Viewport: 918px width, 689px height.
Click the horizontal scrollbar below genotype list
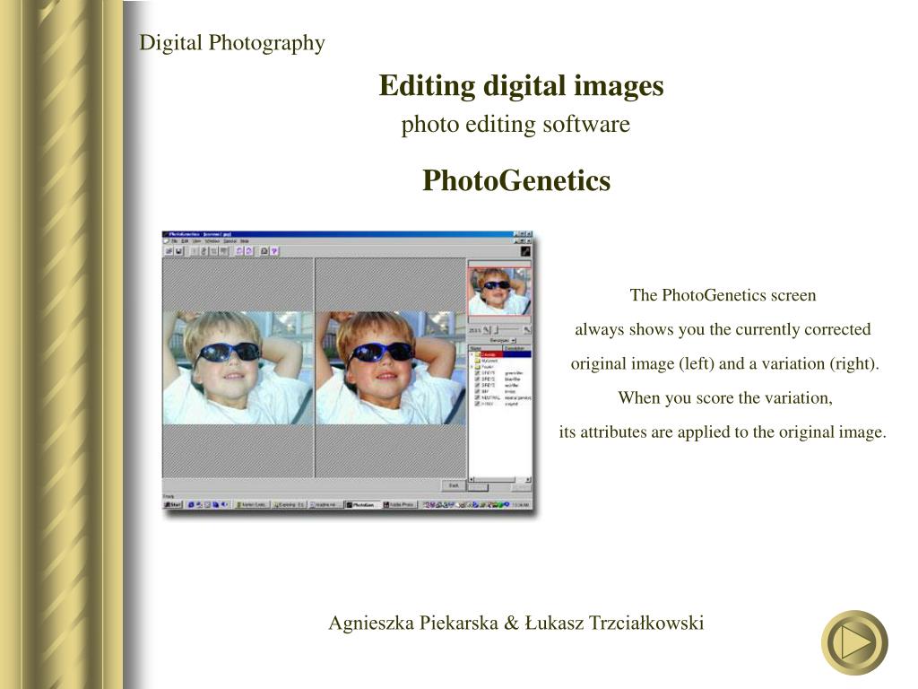(499, 479)
